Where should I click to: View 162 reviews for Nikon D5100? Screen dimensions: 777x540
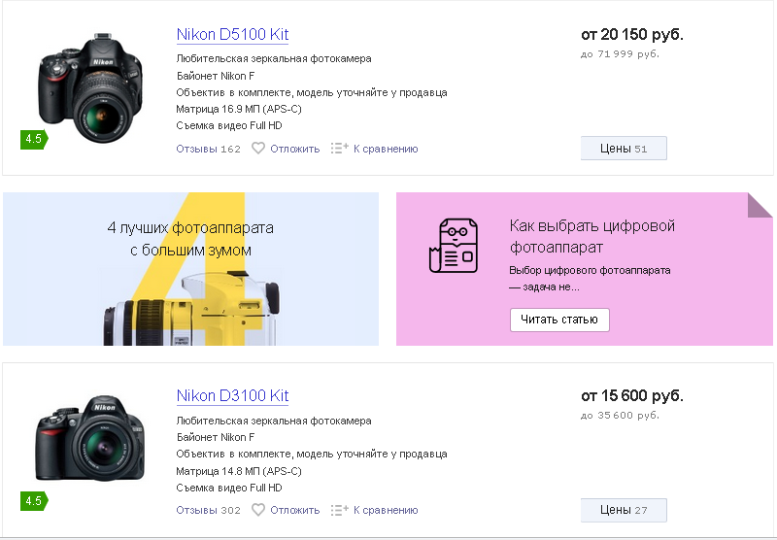208,149
